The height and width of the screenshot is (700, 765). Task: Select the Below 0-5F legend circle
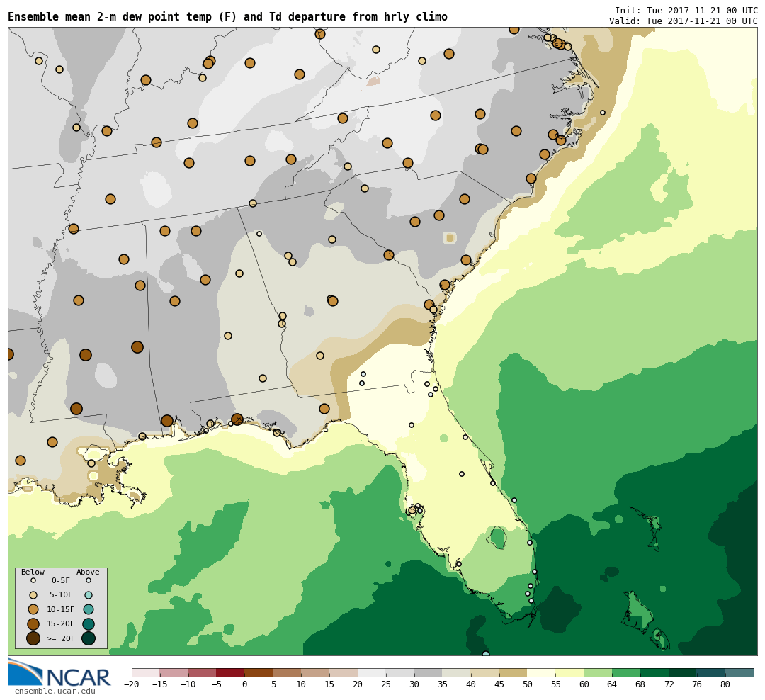[33, 581]
